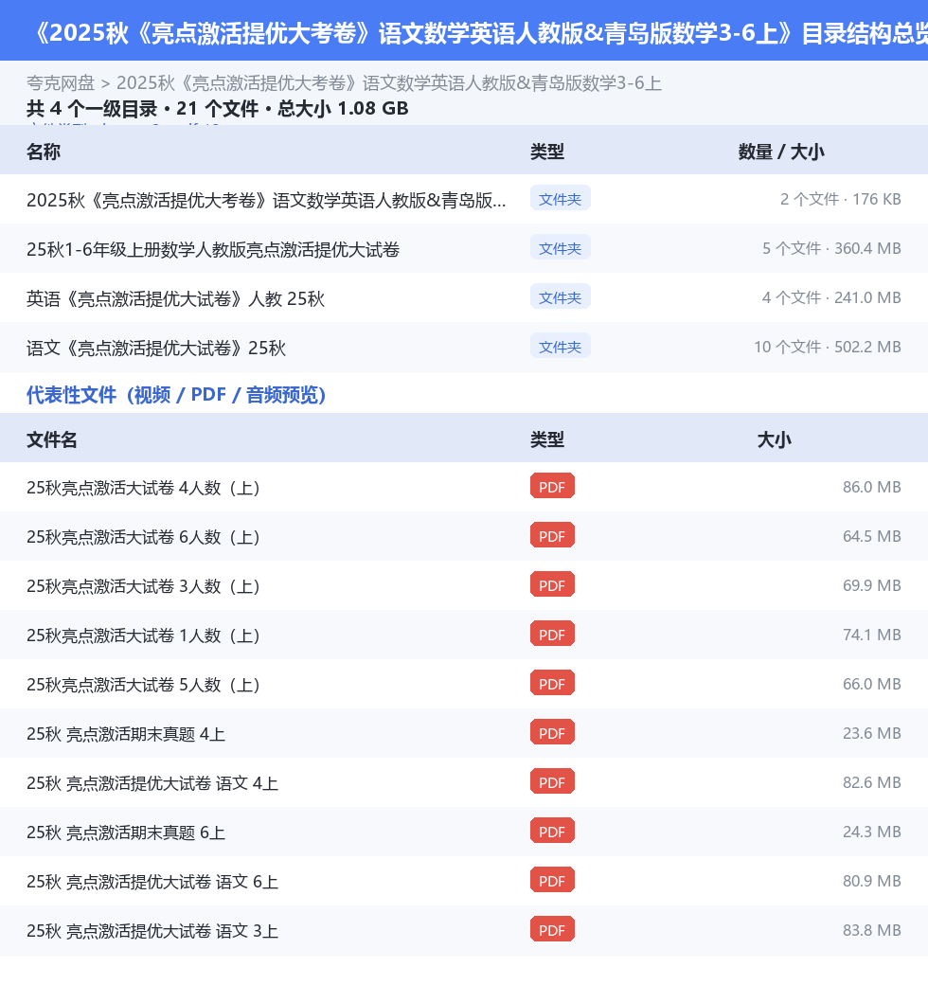Select file 25秋亮点激活大试卷 1人数（上）
Screen dimensions: 928x985
pyautogui.click(x=143, y=636)
